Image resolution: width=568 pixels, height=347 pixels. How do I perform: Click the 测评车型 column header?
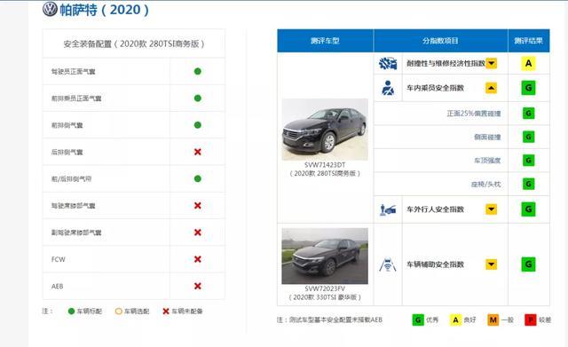[x=325, y=41]
